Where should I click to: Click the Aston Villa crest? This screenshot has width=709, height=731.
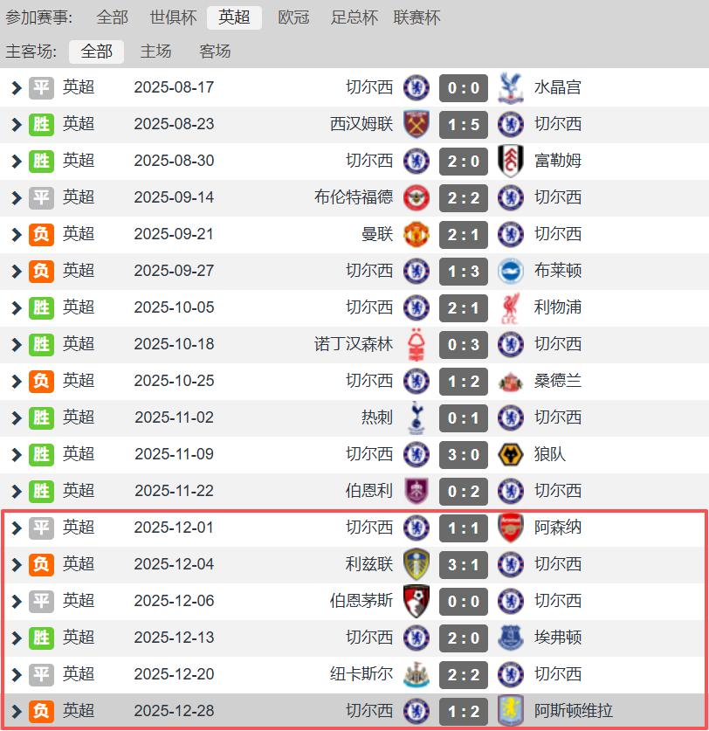(x=511, y=711)
